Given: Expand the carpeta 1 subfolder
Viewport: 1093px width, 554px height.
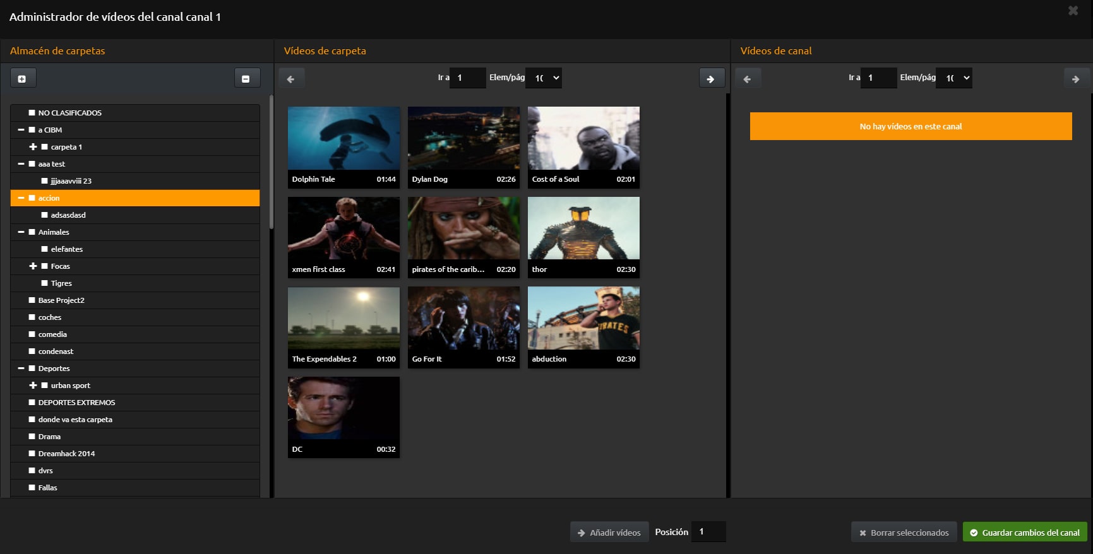Looking at the screenshot, I should tap(33, 146).
